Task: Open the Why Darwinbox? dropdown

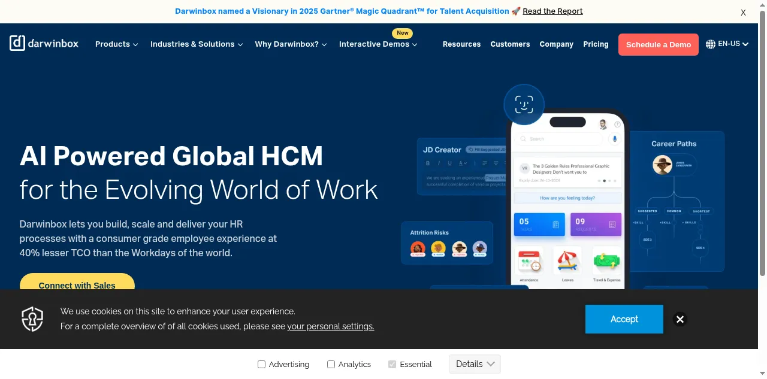Action: [x=291, y=44]
